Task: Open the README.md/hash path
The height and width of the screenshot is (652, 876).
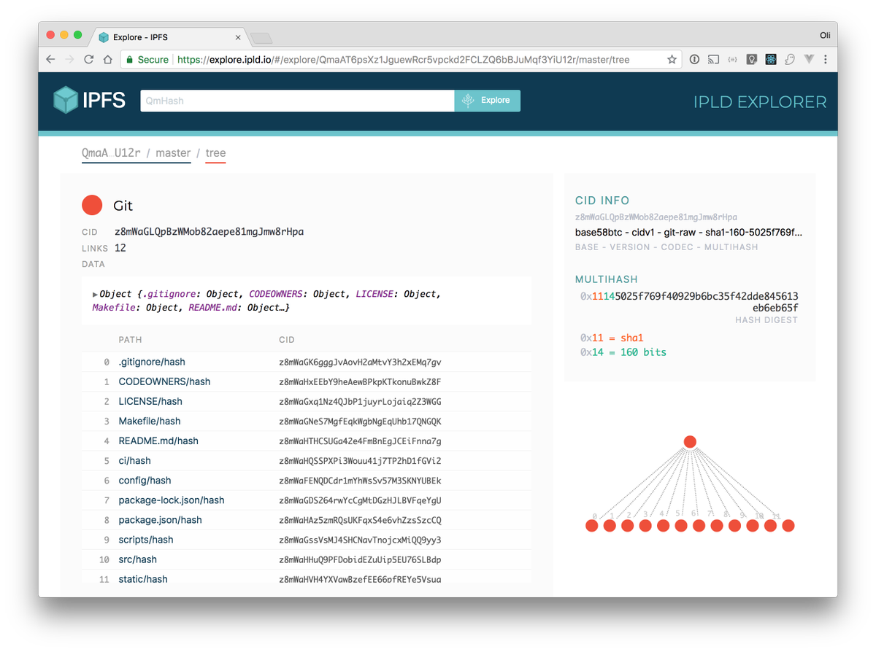Action: 158,441
